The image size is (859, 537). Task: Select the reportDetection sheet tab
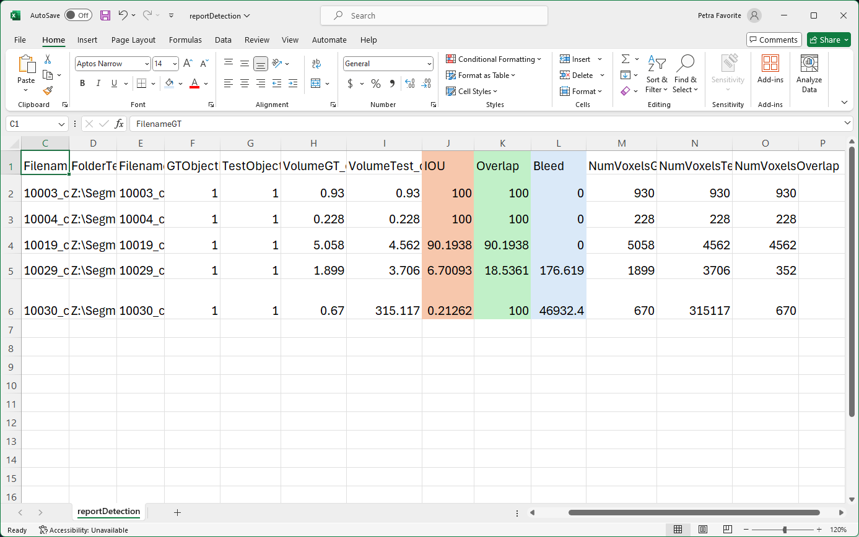click(x=108, y=512)
